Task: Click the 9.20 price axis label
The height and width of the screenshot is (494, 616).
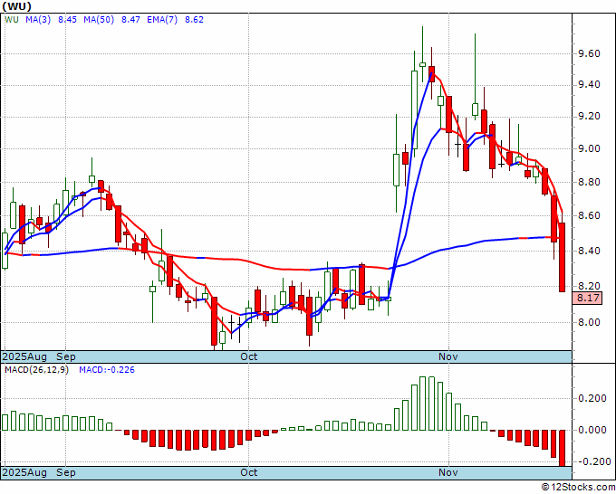Action: point(589,117)
